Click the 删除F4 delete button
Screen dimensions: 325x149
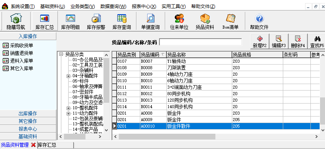pyautogui.click(x=298, y=42)
